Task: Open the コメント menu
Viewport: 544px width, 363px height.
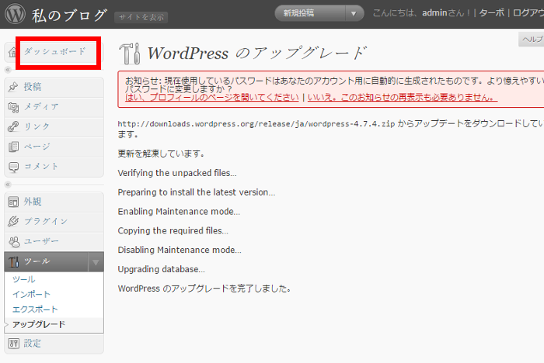Action: (x=54, y=167)
